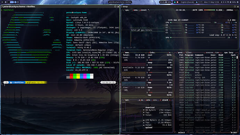Select the elephant process row
240x135 pixels.
(x=207, y=118)
